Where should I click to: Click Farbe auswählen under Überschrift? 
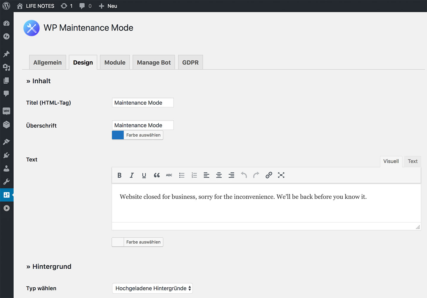tap(143, 135)
